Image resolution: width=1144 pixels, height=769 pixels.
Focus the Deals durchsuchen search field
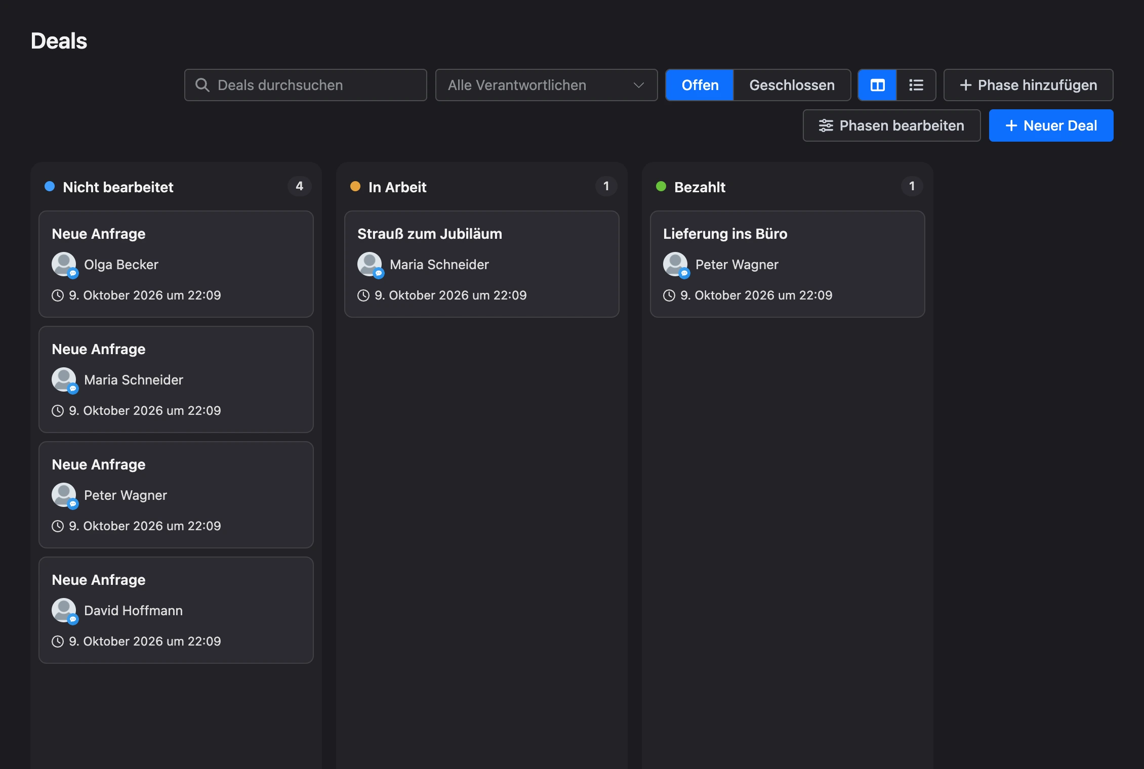(306, 85)
